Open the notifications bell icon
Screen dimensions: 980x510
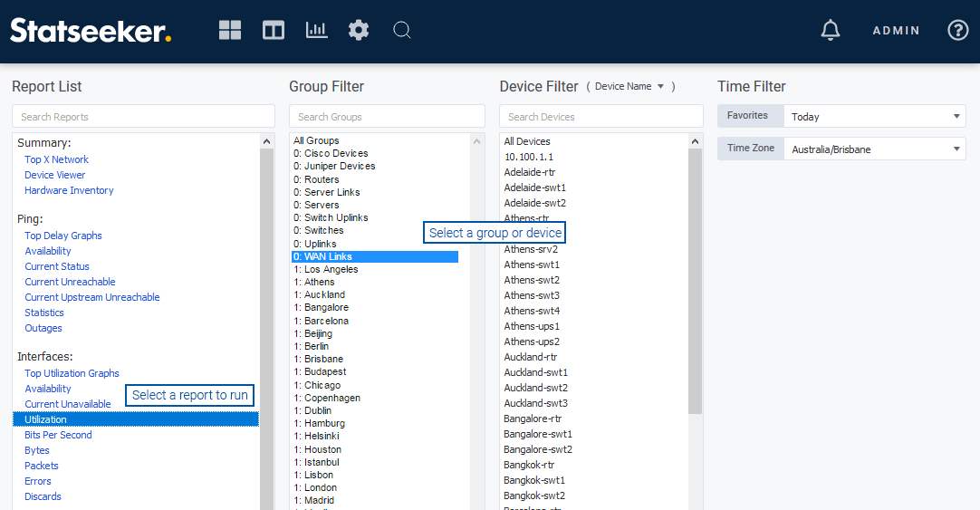[830, 30]
